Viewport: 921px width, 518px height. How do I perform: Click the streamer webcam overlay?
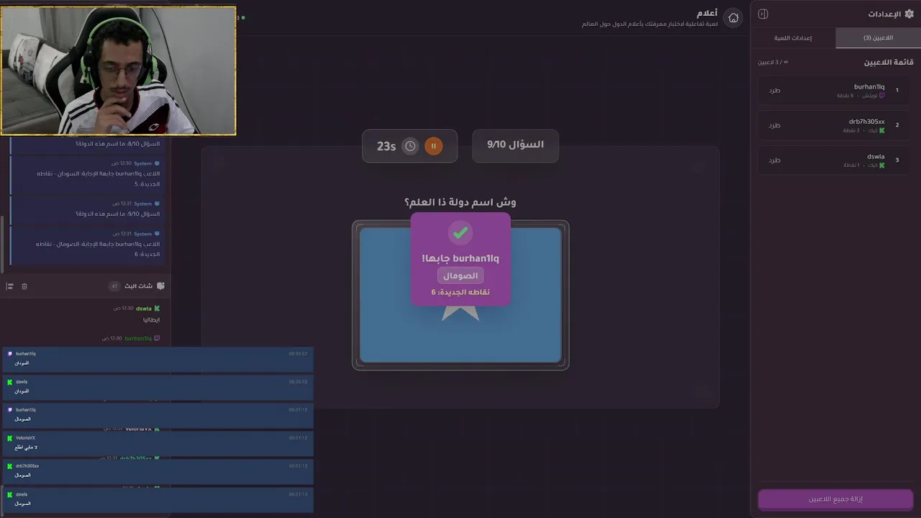coord(118,71)
